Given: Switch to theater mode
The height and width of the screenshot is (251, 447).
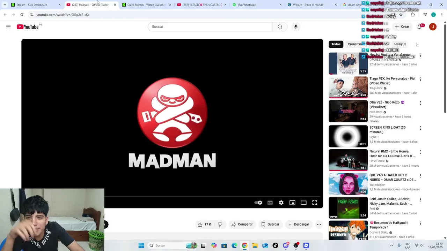Looking at the screenshot, I should (303, 203).
